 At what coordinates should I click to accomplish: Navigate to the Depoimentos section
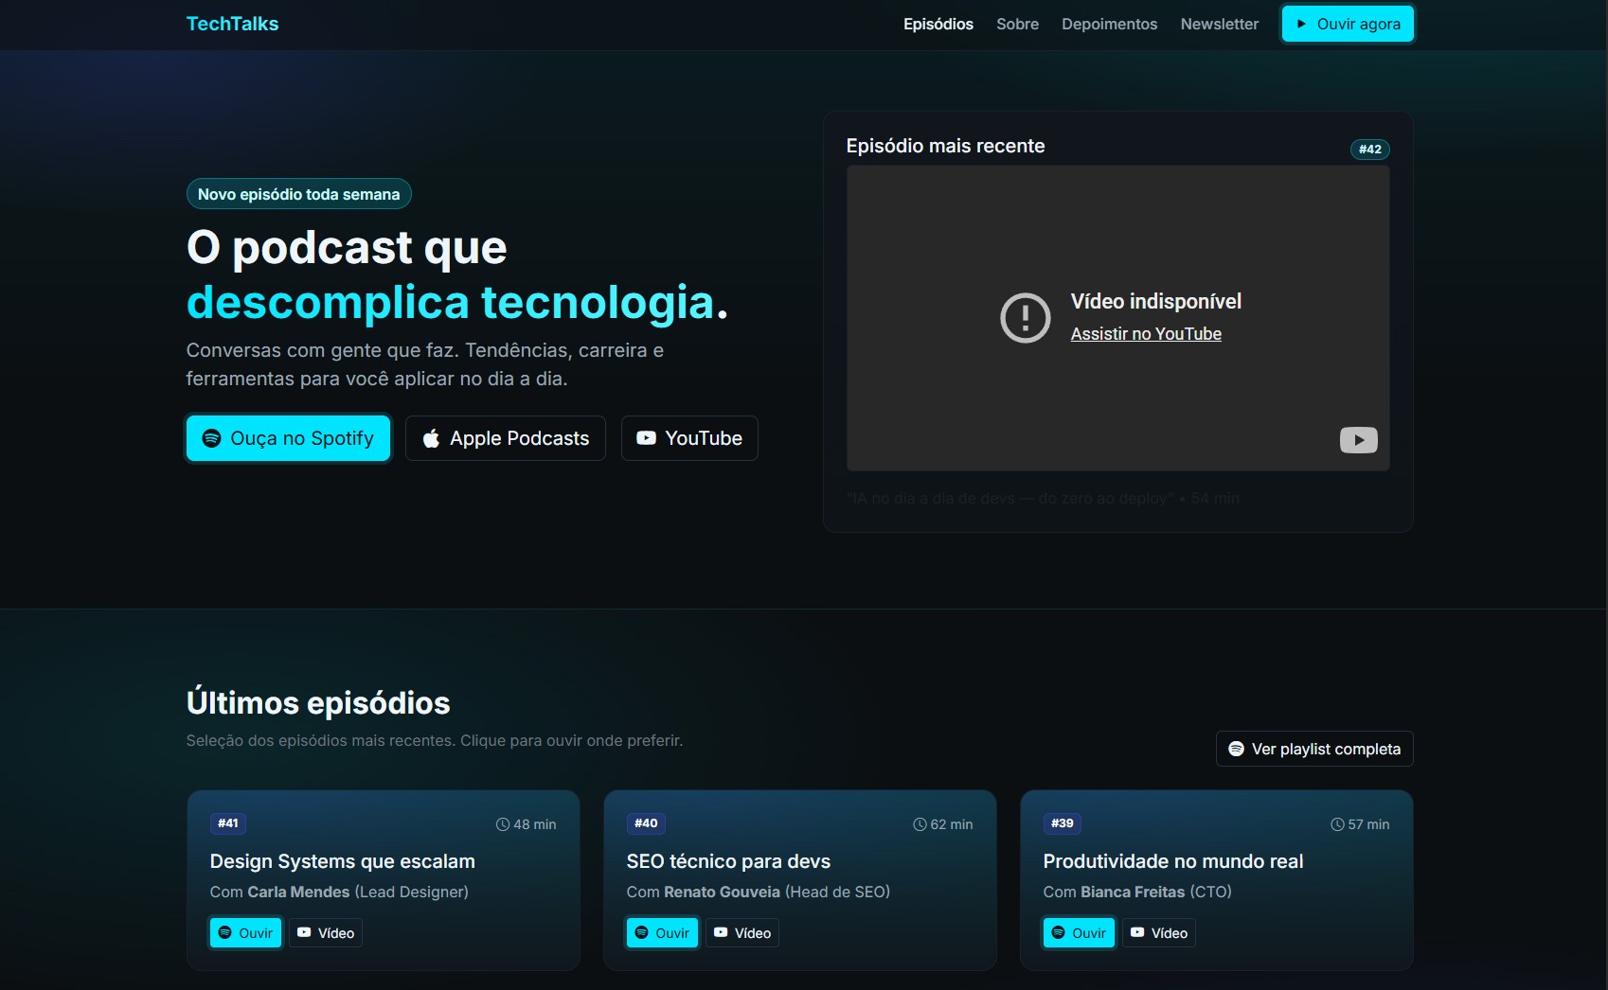coord(1109,25)
